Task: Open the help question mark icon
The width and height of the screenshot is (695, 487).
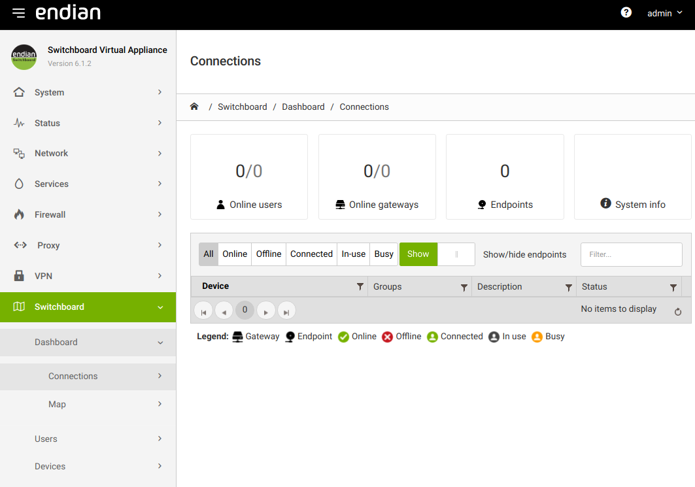Action: tap(626, 12)
